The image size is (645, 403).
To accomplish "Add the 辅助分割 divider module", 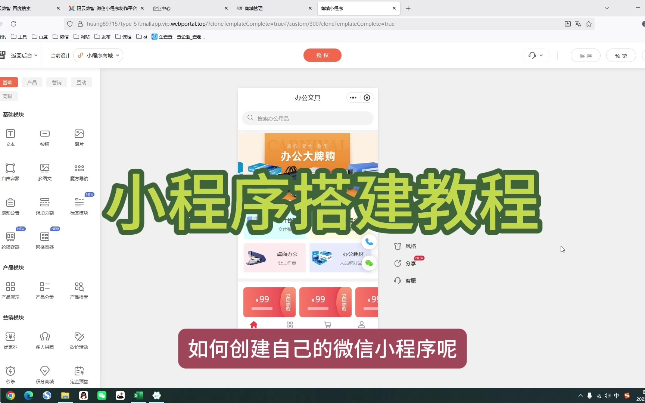I will (45, 206).
